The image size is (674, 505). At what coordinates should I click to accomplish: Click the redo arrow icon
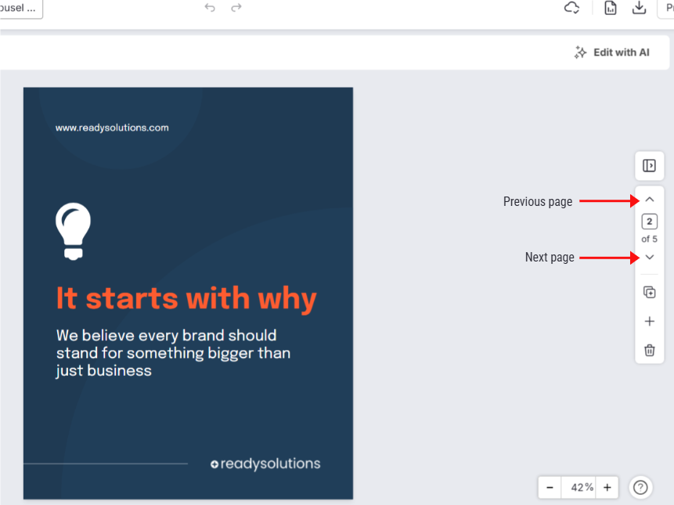(x=236, y=8)
